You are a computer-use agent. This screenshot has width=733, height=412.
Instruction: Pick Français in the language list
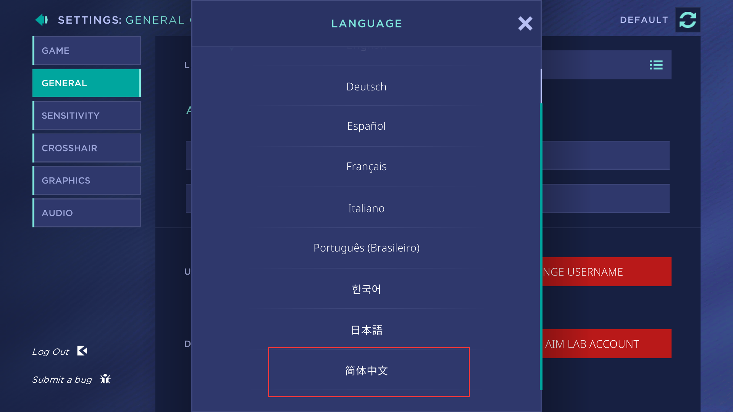(x=366, y=167)
